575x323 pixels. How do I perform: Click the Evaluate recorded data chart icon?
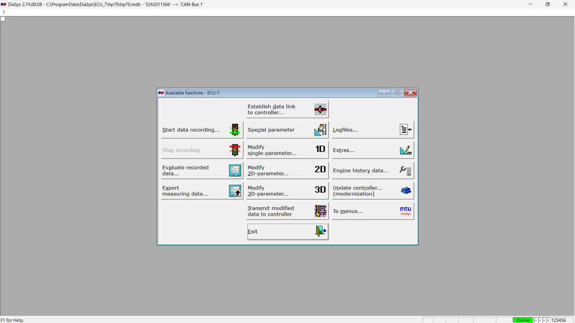point(235,171)
